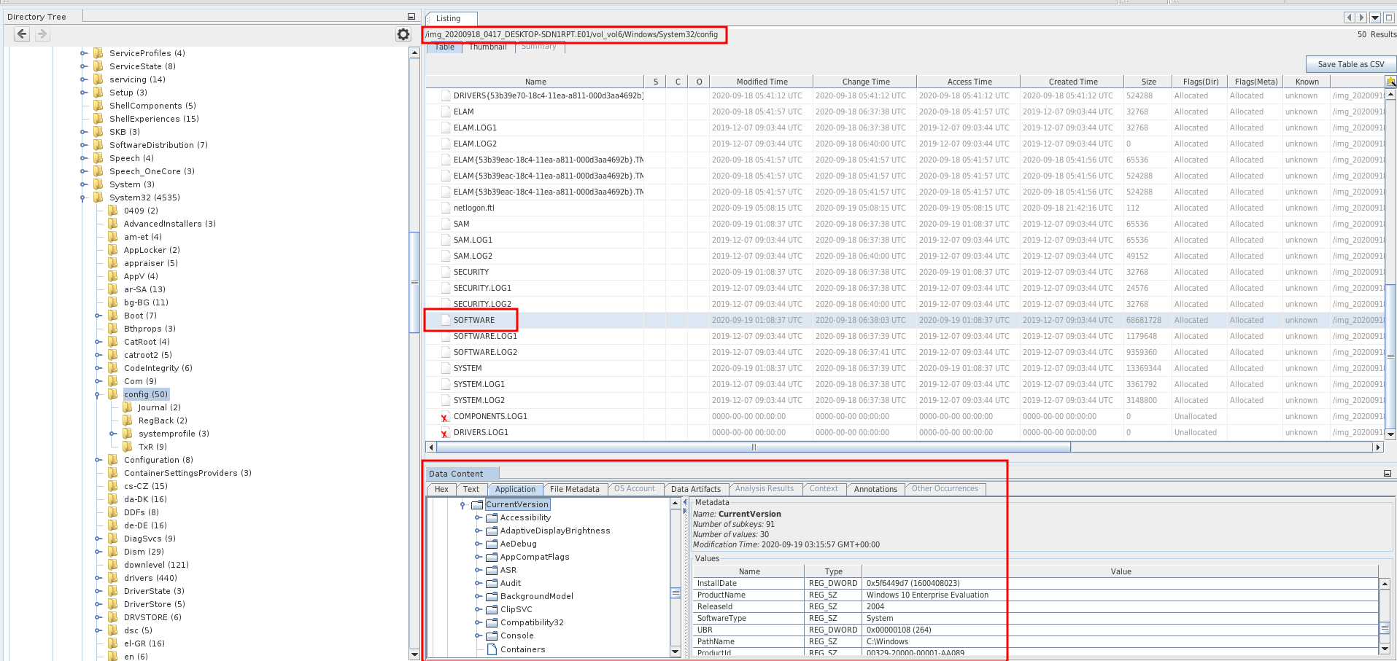Click the config folder icon in tree

point(112,394)
